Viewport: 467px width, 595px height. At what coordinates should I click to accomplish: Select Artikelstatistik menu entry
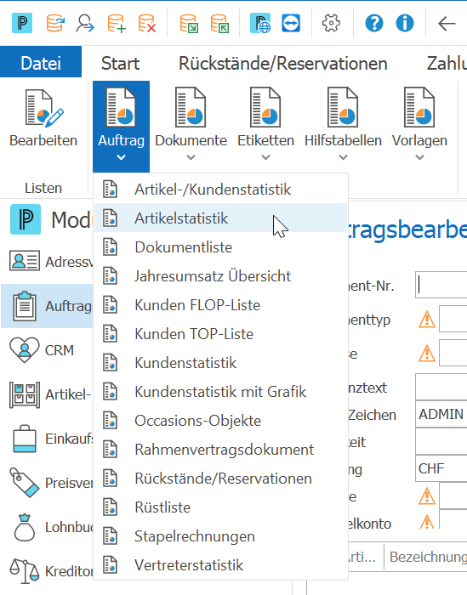point(220,218)
